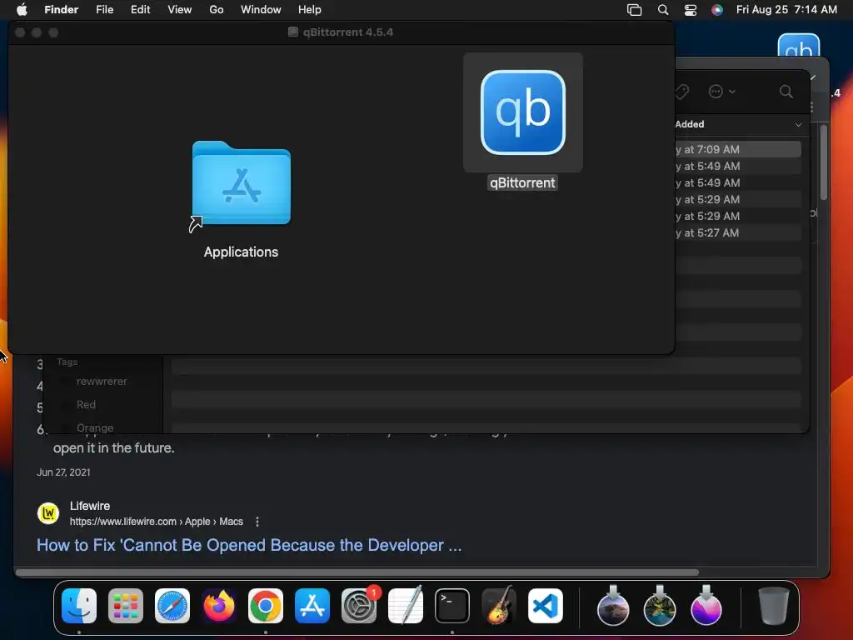Open Spotlight search in menu bar
The height and width of the screenshot is (640, 853).
(x=662, y=10)
